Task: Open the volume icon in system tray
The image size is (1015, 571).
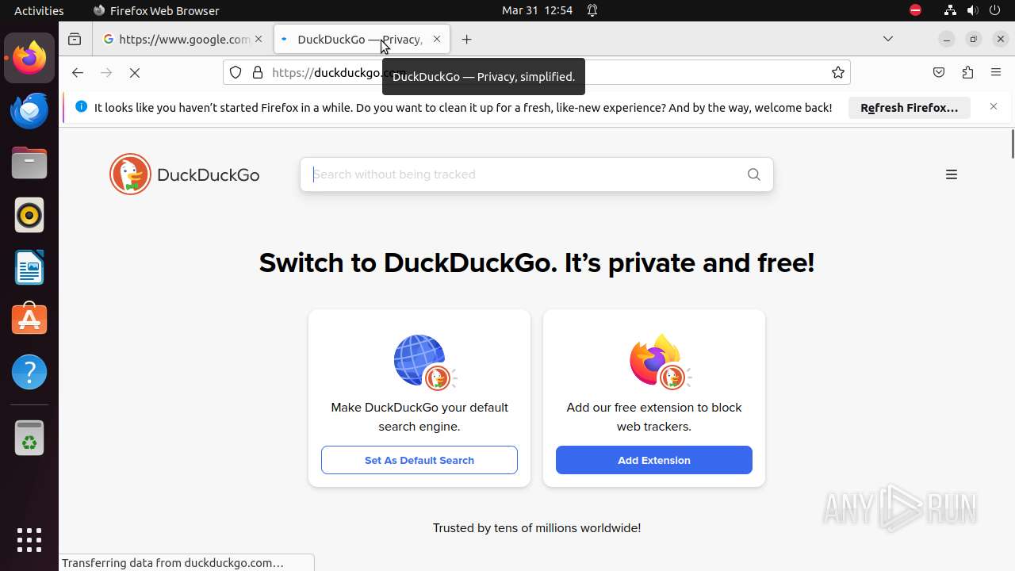Action: [973, 10]
